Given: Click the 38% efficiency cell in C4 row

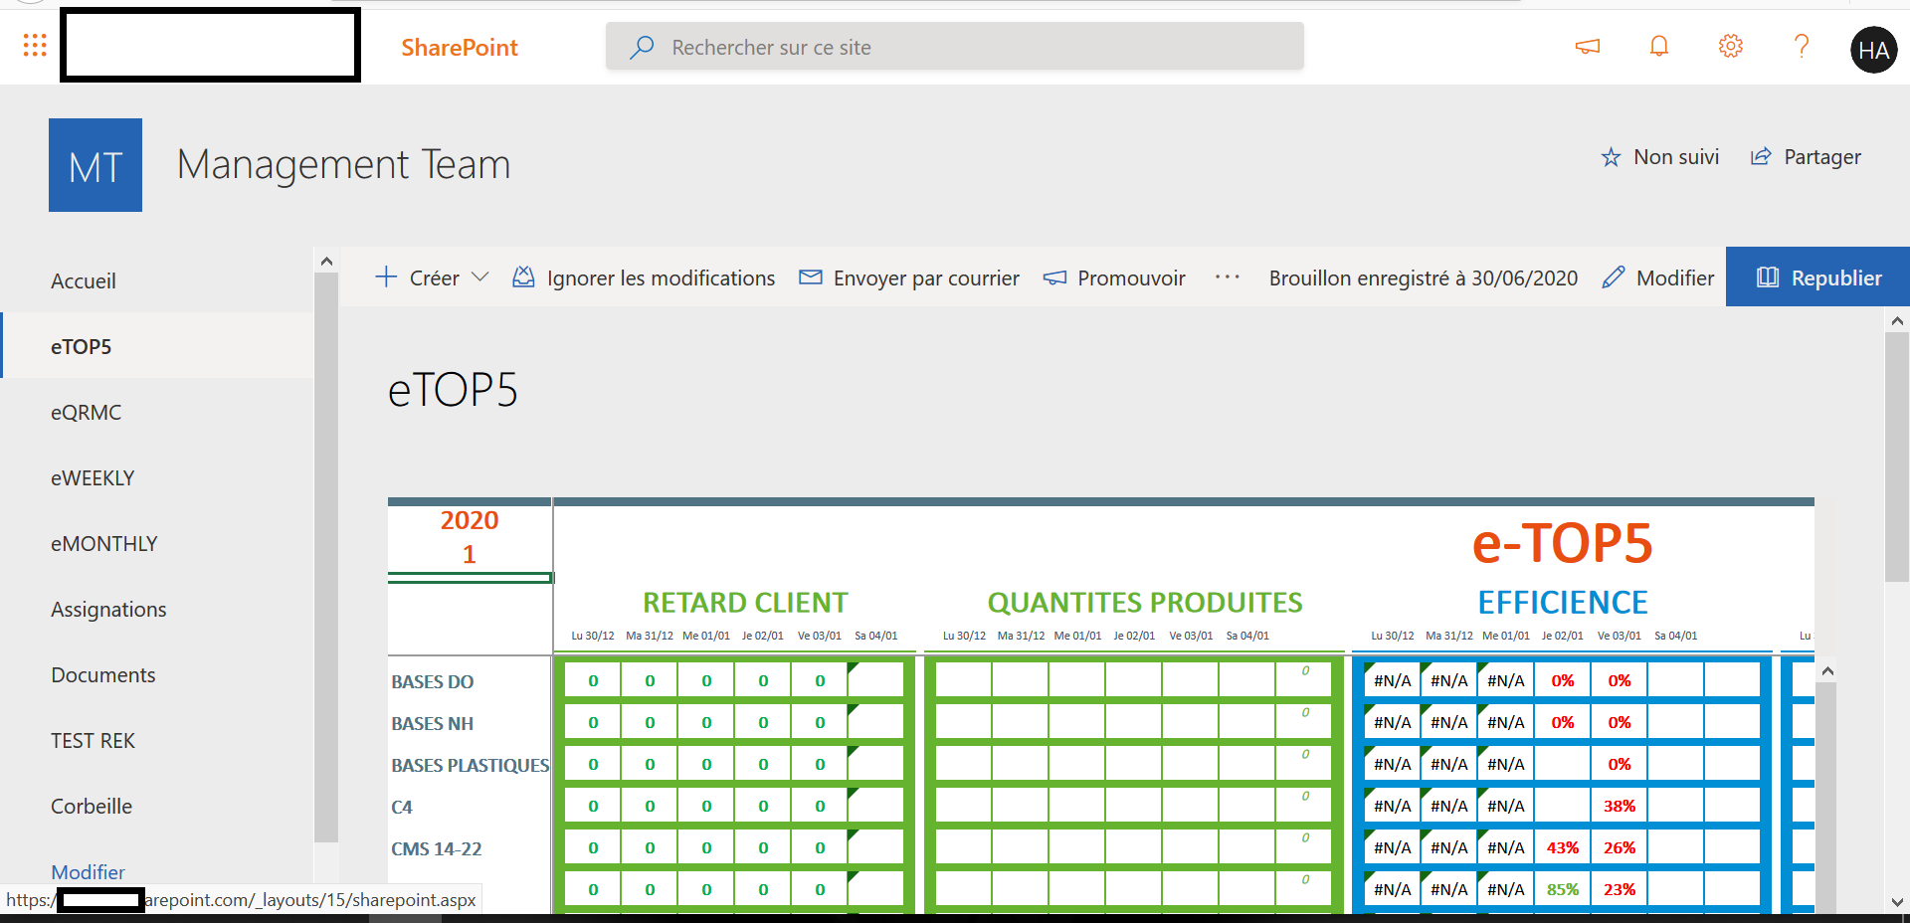Looking at the screenshot, I should 1620,807.
